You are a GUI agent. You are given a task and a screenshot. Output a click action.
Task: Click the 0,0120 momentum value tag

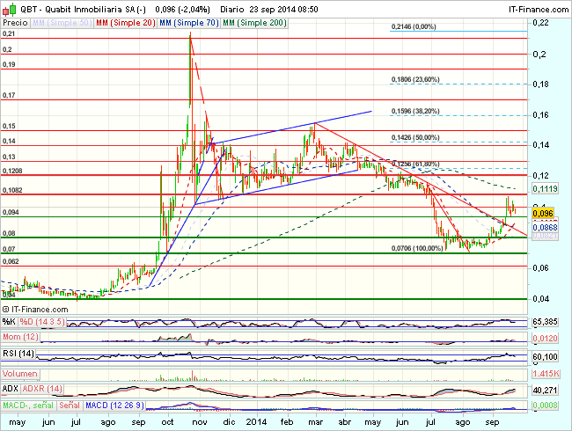(x=545, y=339)
